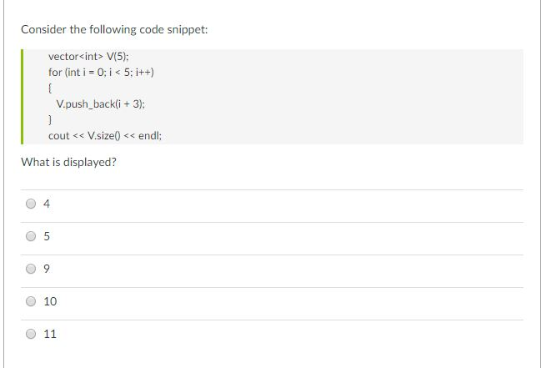Click the "What is displayed?" question text

tap(68, 162)
